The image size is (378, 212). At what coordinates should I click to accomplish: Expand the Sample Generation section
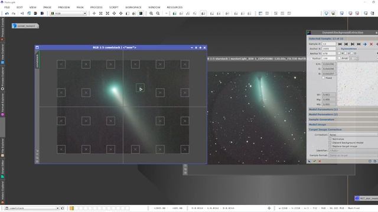click(343, 120)
